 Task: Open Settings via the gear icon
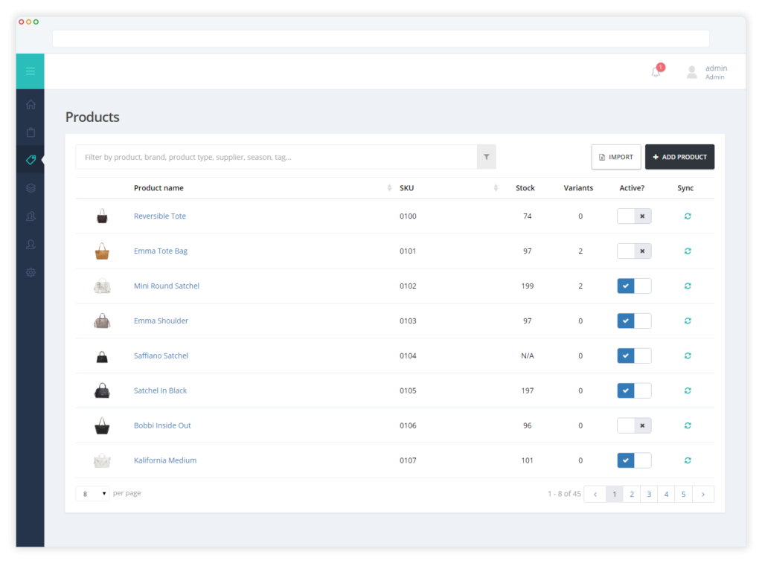point(30,272)
